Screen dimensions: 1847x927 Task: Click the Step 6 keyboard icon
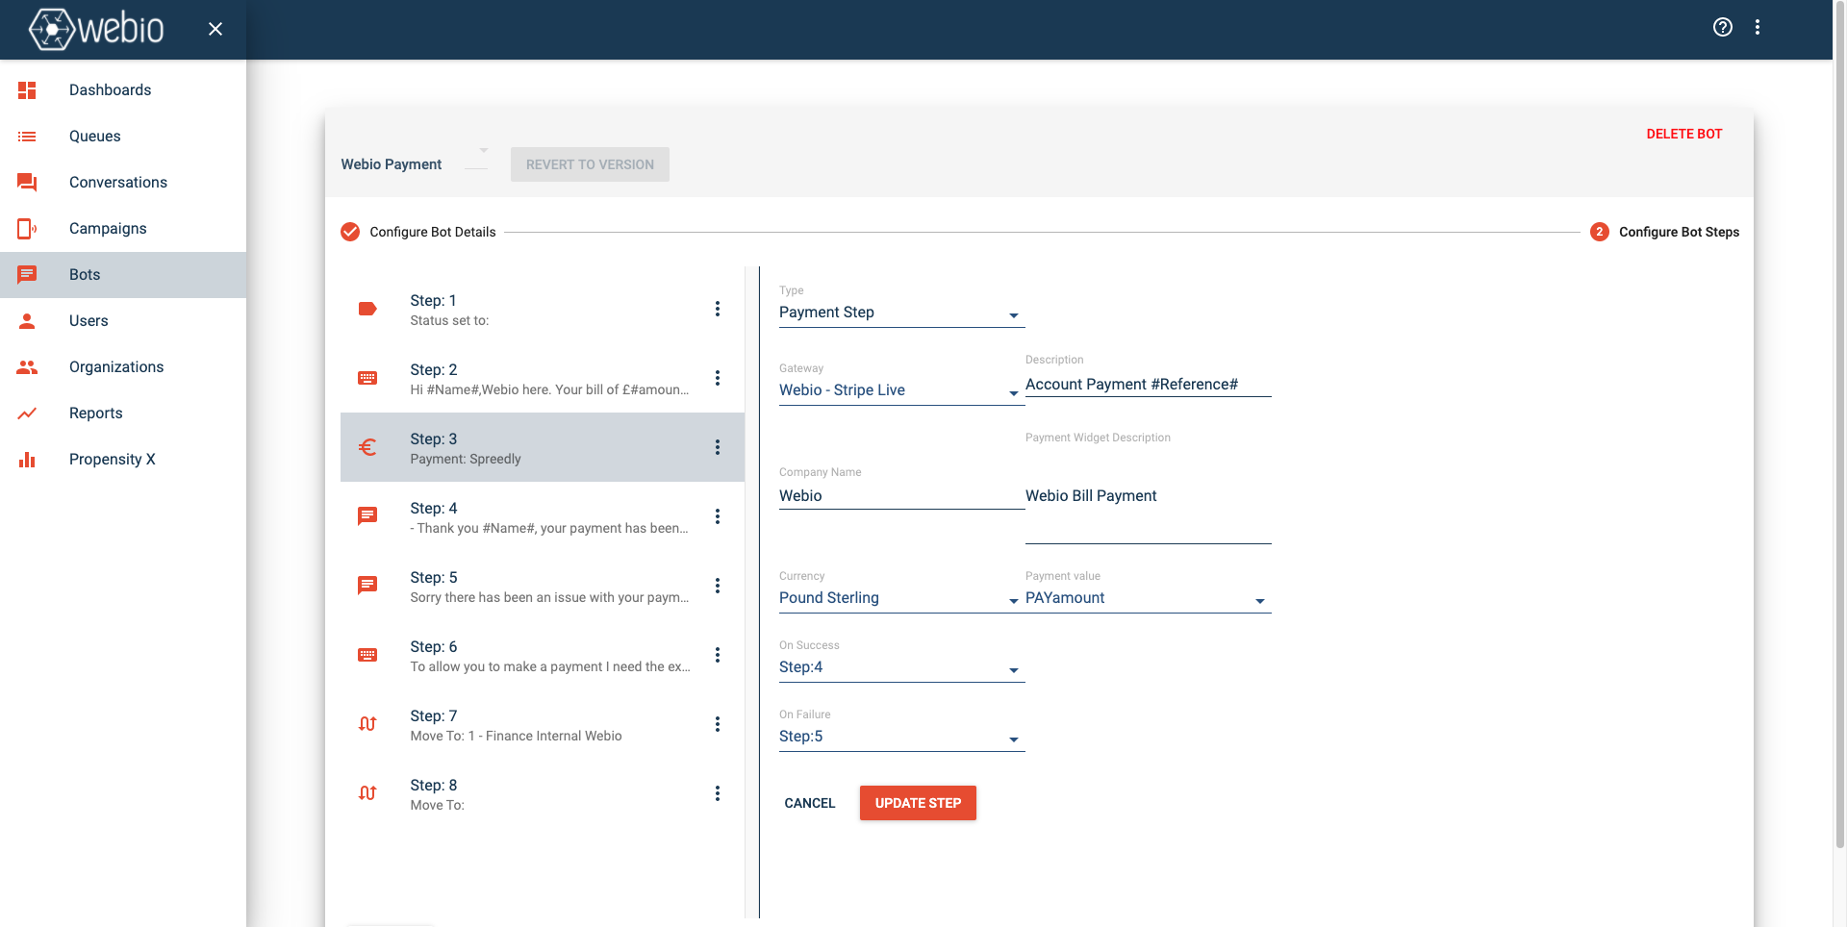coord(367,655)
